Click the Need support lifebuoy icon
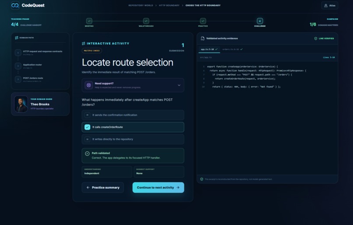 click(x=89, y=85)
